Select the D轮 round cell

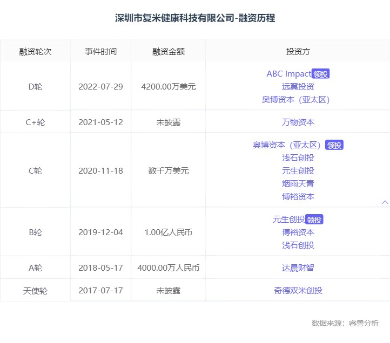[x=35, y=87]
